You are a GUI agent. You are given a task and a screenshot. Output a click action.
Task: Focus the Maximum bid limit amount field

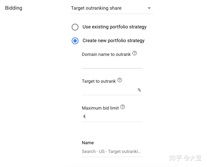(112, 116)
